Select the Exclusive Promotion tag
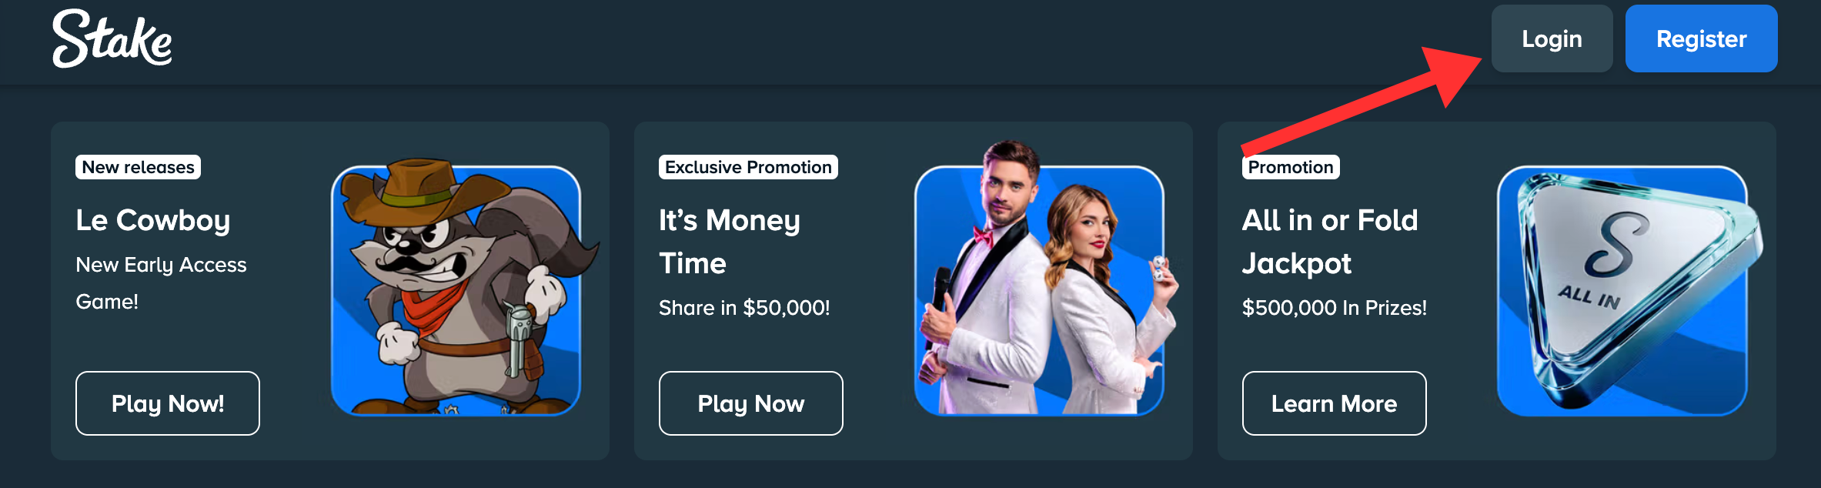Image resolution: width=1821 pixels, height=488 pixels. 748,167
